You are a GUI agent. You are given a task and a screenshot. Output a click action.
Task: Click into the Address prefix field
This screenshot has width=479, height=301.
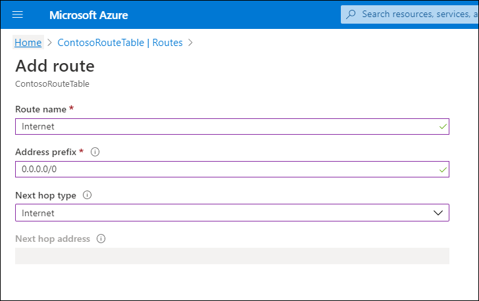224,170
